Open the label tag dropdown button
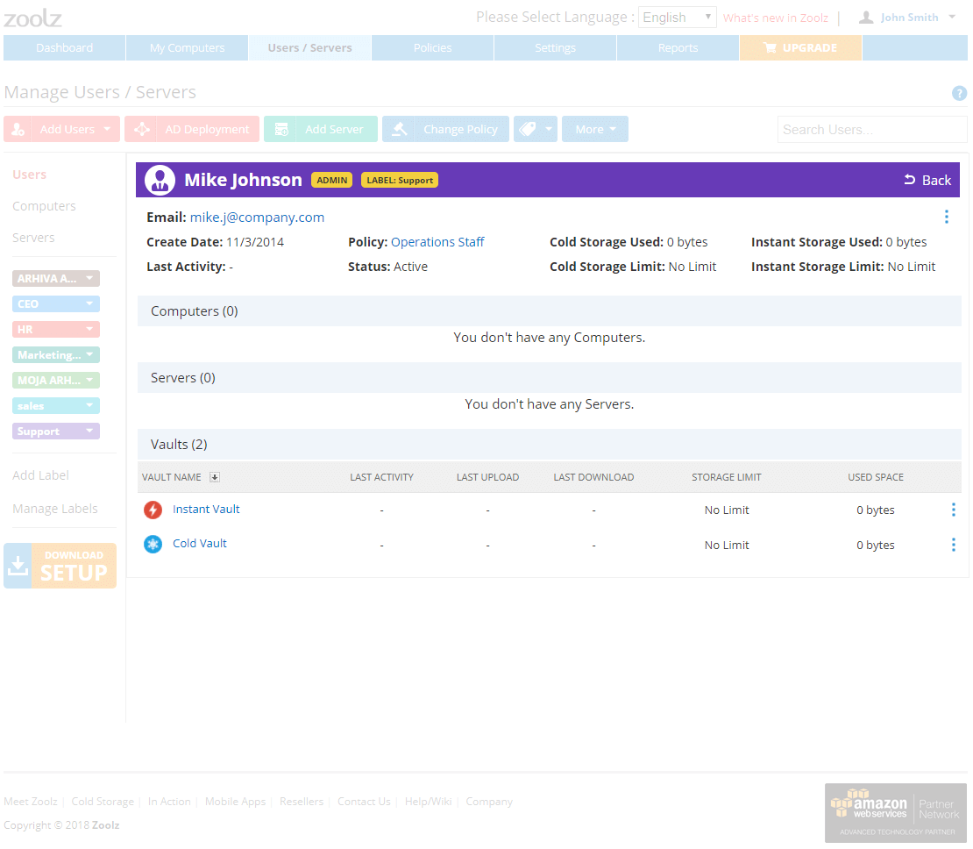 click(535, 129)
